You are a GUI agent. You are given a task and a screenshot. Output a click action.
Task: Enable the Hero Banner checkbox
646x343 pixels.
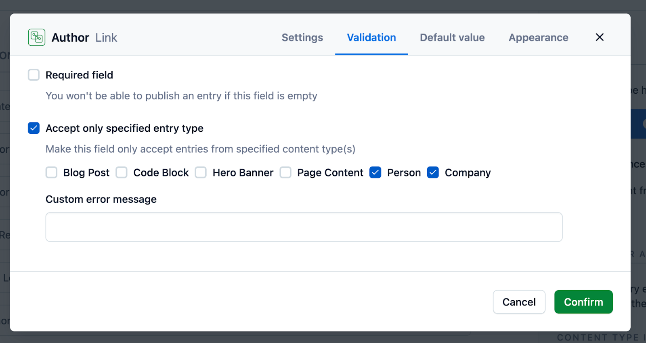[x=201, y=173]
